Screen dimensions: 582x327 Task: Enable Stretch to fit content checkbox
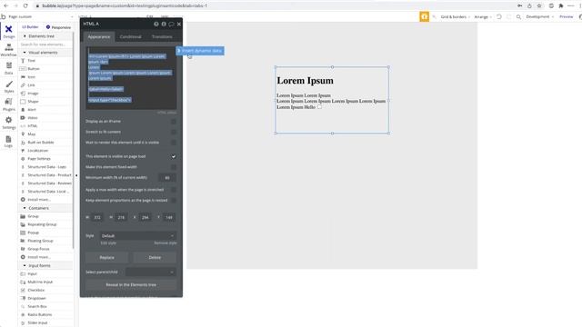174,132
